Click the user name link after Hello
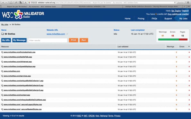This screenshot has width=191, height=119. (x=176, y=11)
